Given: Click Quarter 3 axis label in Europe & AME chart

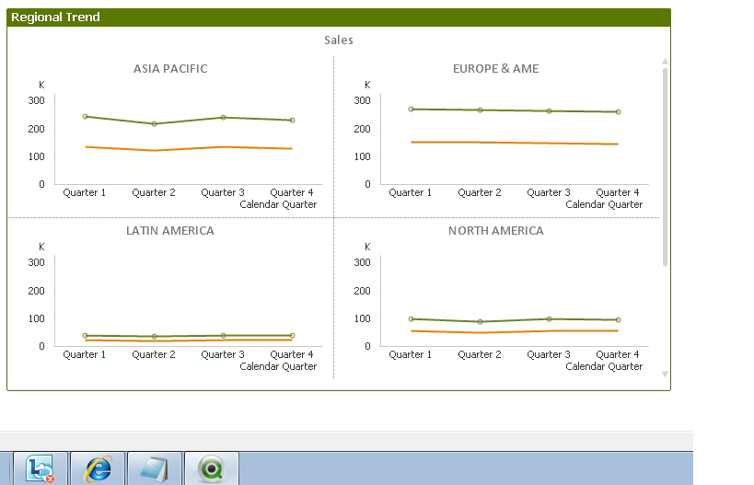Looking at the screenshot, I should pos(548,192).
